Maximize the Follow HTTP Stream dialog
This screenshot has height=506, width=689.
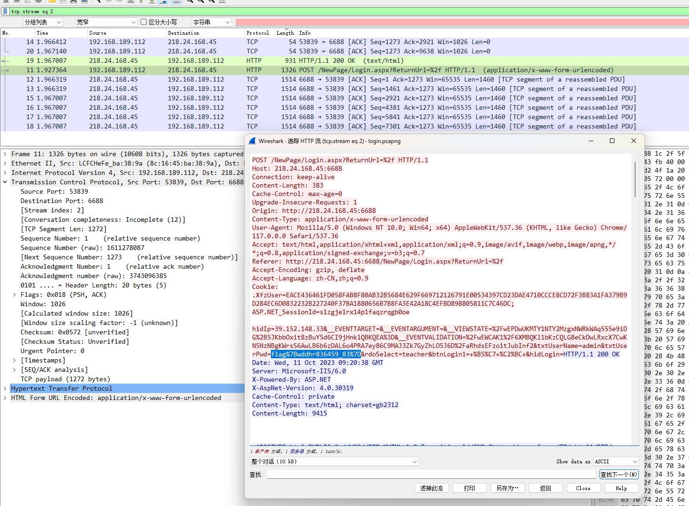click(612, 141)
